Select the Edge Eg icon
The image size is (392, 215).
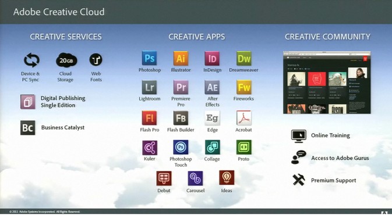pyautogui.click(x=212, y=118)
